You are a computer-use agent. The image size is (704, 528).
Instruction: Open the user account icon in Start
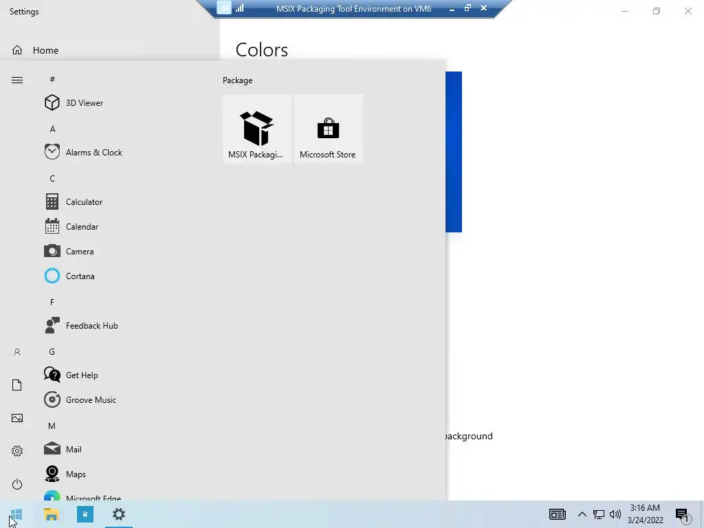click(17, 352)
